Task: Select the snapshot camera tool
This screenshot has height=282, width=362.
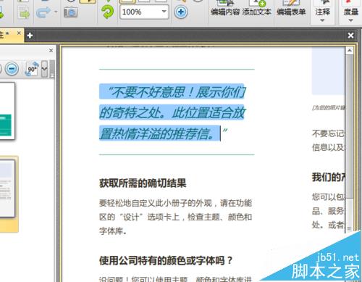Action: coord(70,12)
